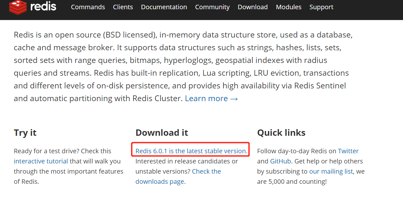This screenshot has width=403, height=200.
Task: Select Community in the top navigation
Action: 212,7
